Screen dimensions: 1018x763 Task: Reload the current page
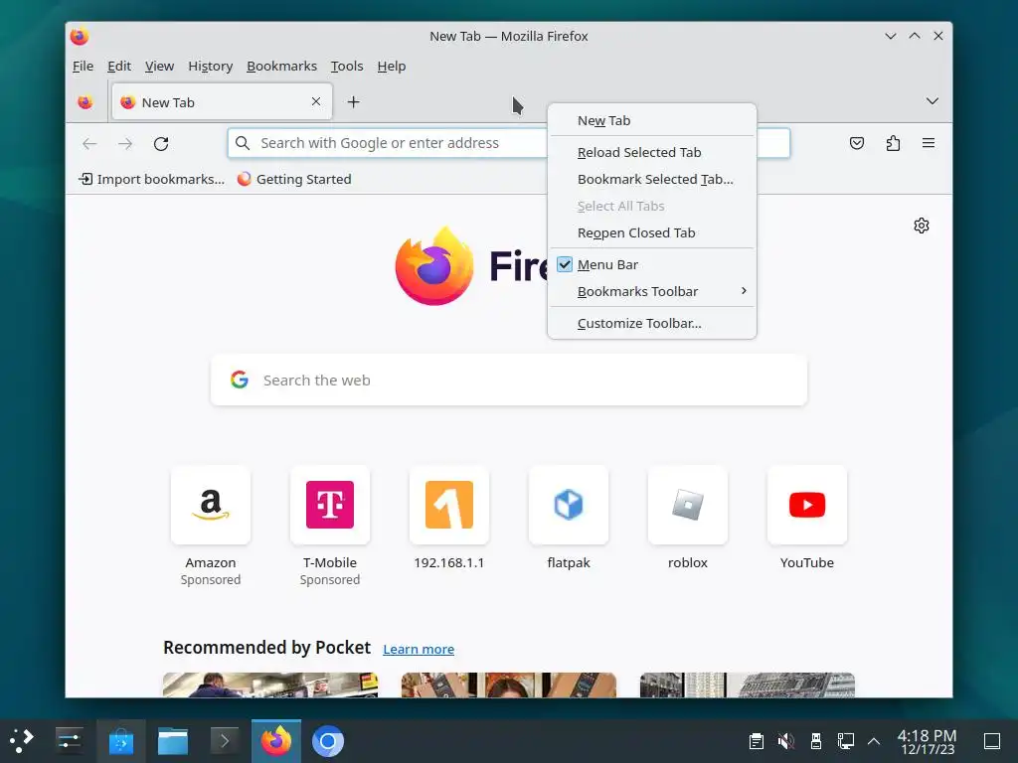click(x=161, y=143)
